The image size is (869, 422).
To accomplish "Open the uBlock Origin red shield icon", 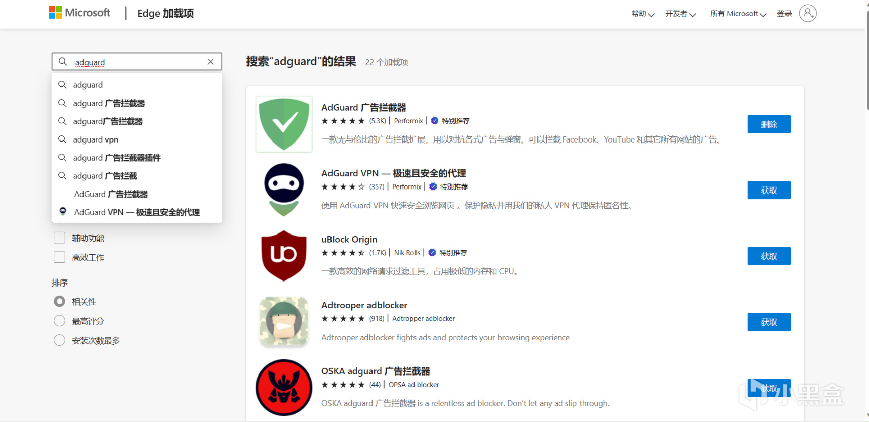I will click(x=284, y=256).
